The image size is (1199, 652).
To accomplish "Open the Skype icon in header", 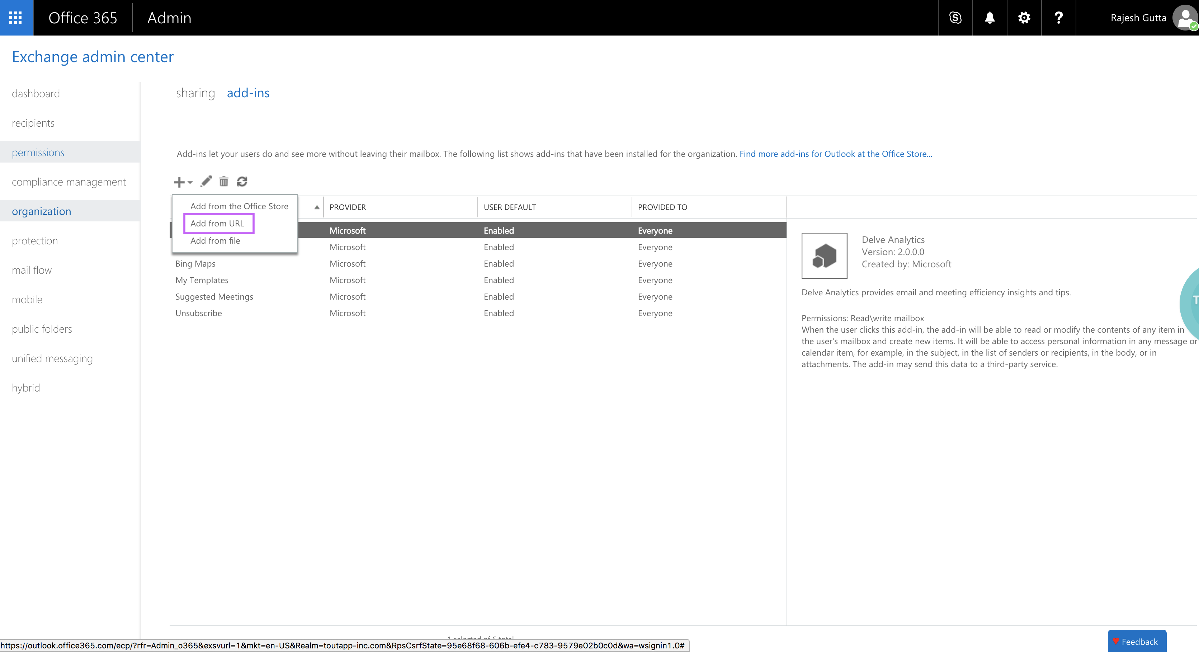I will (955, 18).
